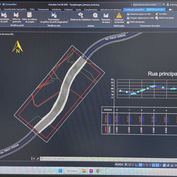Toggle grid display in status bar
The image size is (177, 177).
[x=126, y=165]
